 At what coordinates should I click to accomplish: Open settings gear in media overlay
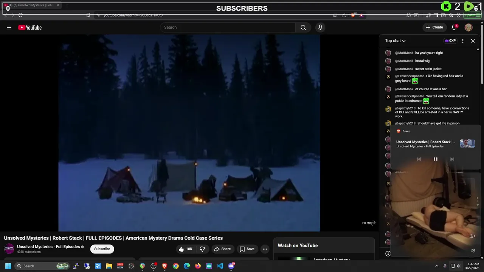click(473, 250)
